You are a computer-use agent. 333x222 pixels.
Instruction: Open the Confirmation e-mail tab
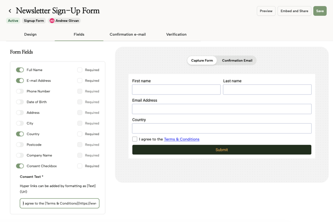pos(128,34)
